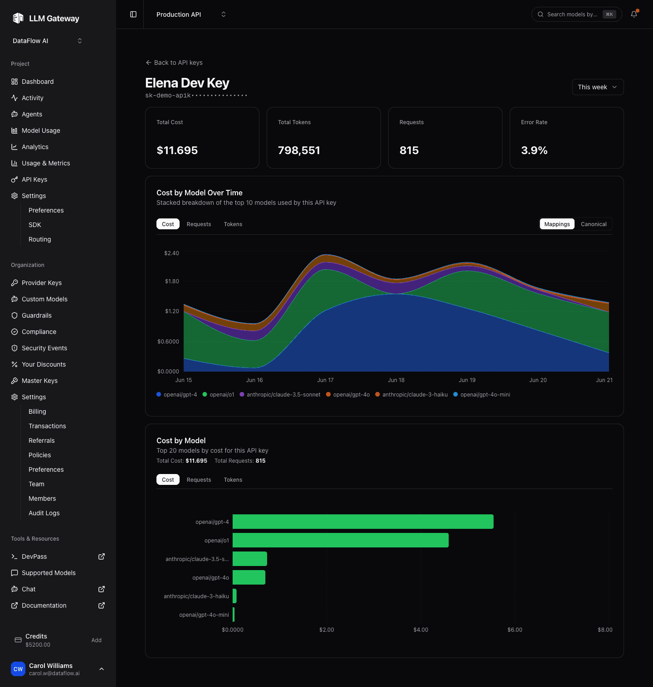
Task: Select Cost tab in Cost by Model card
Action: 168,479
